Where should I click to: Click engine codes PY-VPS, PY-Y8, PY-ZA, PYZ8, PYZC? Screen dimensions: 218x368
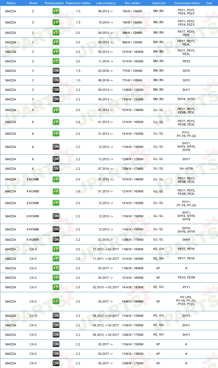[186, 301]
